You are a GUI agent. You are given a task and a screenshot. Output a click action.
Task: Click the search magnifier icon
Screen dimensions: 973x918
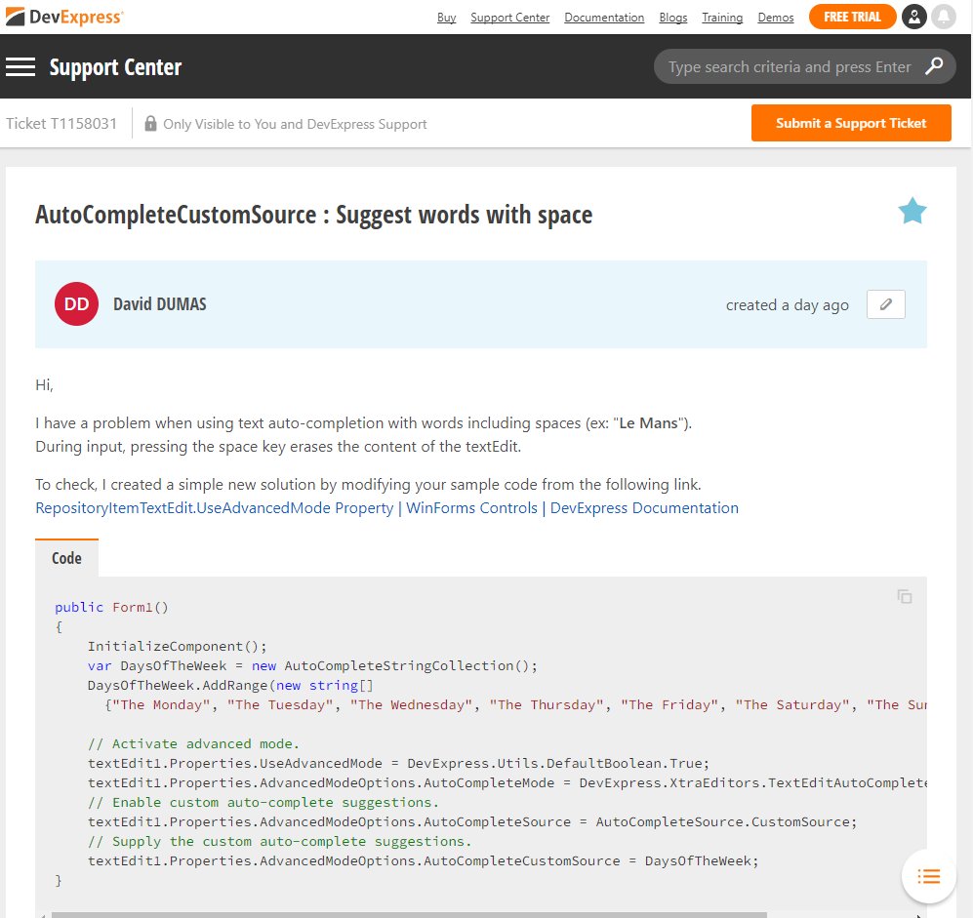coord(934,66)
